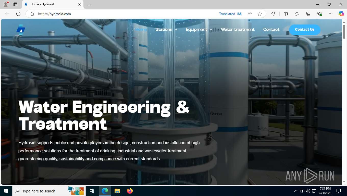Open Task View on taskbar

pyautogui.click(x=92, y=191)
